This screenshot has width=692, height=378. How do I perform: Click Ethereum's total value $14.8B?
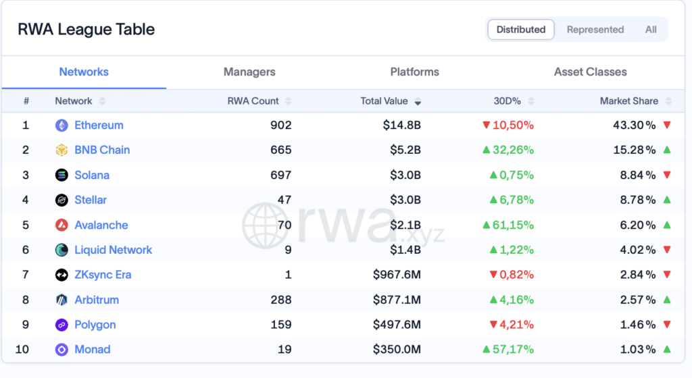(401, 126)
